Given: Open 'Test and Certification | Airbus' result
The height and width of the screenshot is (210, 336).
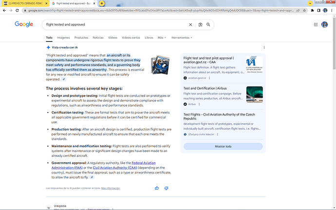Looking at the screenshot, I should tap(205, 88).
